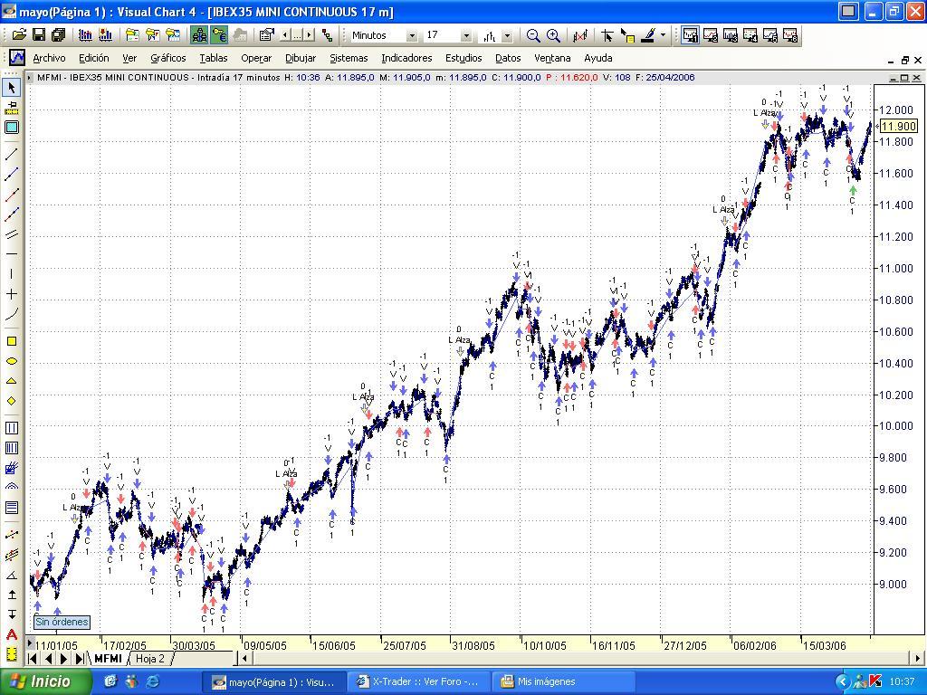
Task: Open the Dibujar menu
Action: (301, 58)
